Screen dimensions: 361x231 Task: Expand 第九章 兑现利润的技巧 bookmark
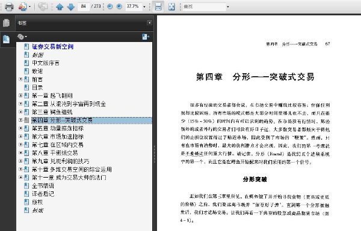pyautogui.click(x=20, y=161)
